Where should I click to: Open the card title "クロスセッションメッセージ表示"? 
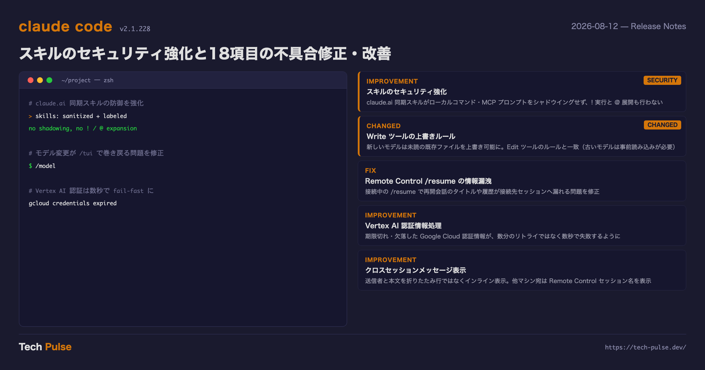pyautogui.click(x=416, y=270)
